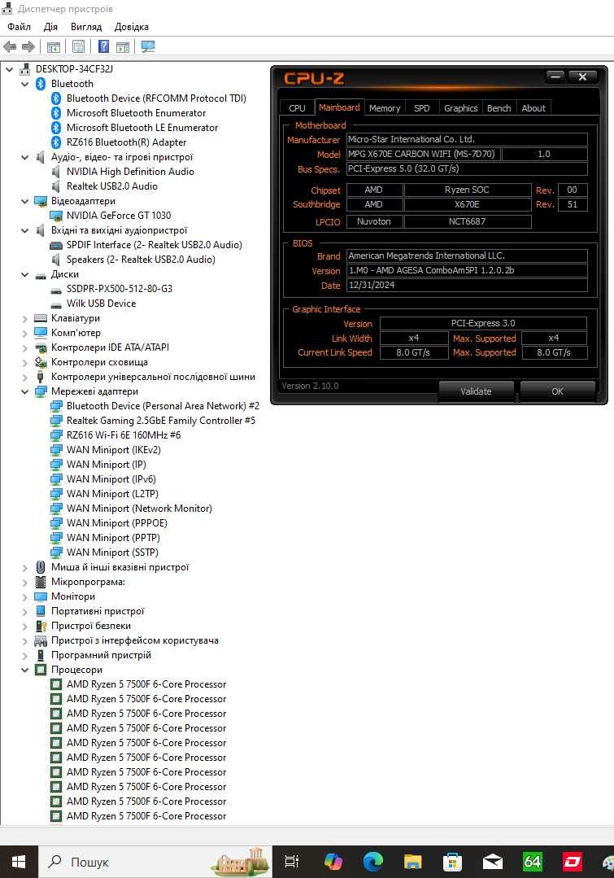Collapse the DESKTOP-34CF32J root node
Screen dimensions: 614x878
pyautogui.click(x=10, y=69)
